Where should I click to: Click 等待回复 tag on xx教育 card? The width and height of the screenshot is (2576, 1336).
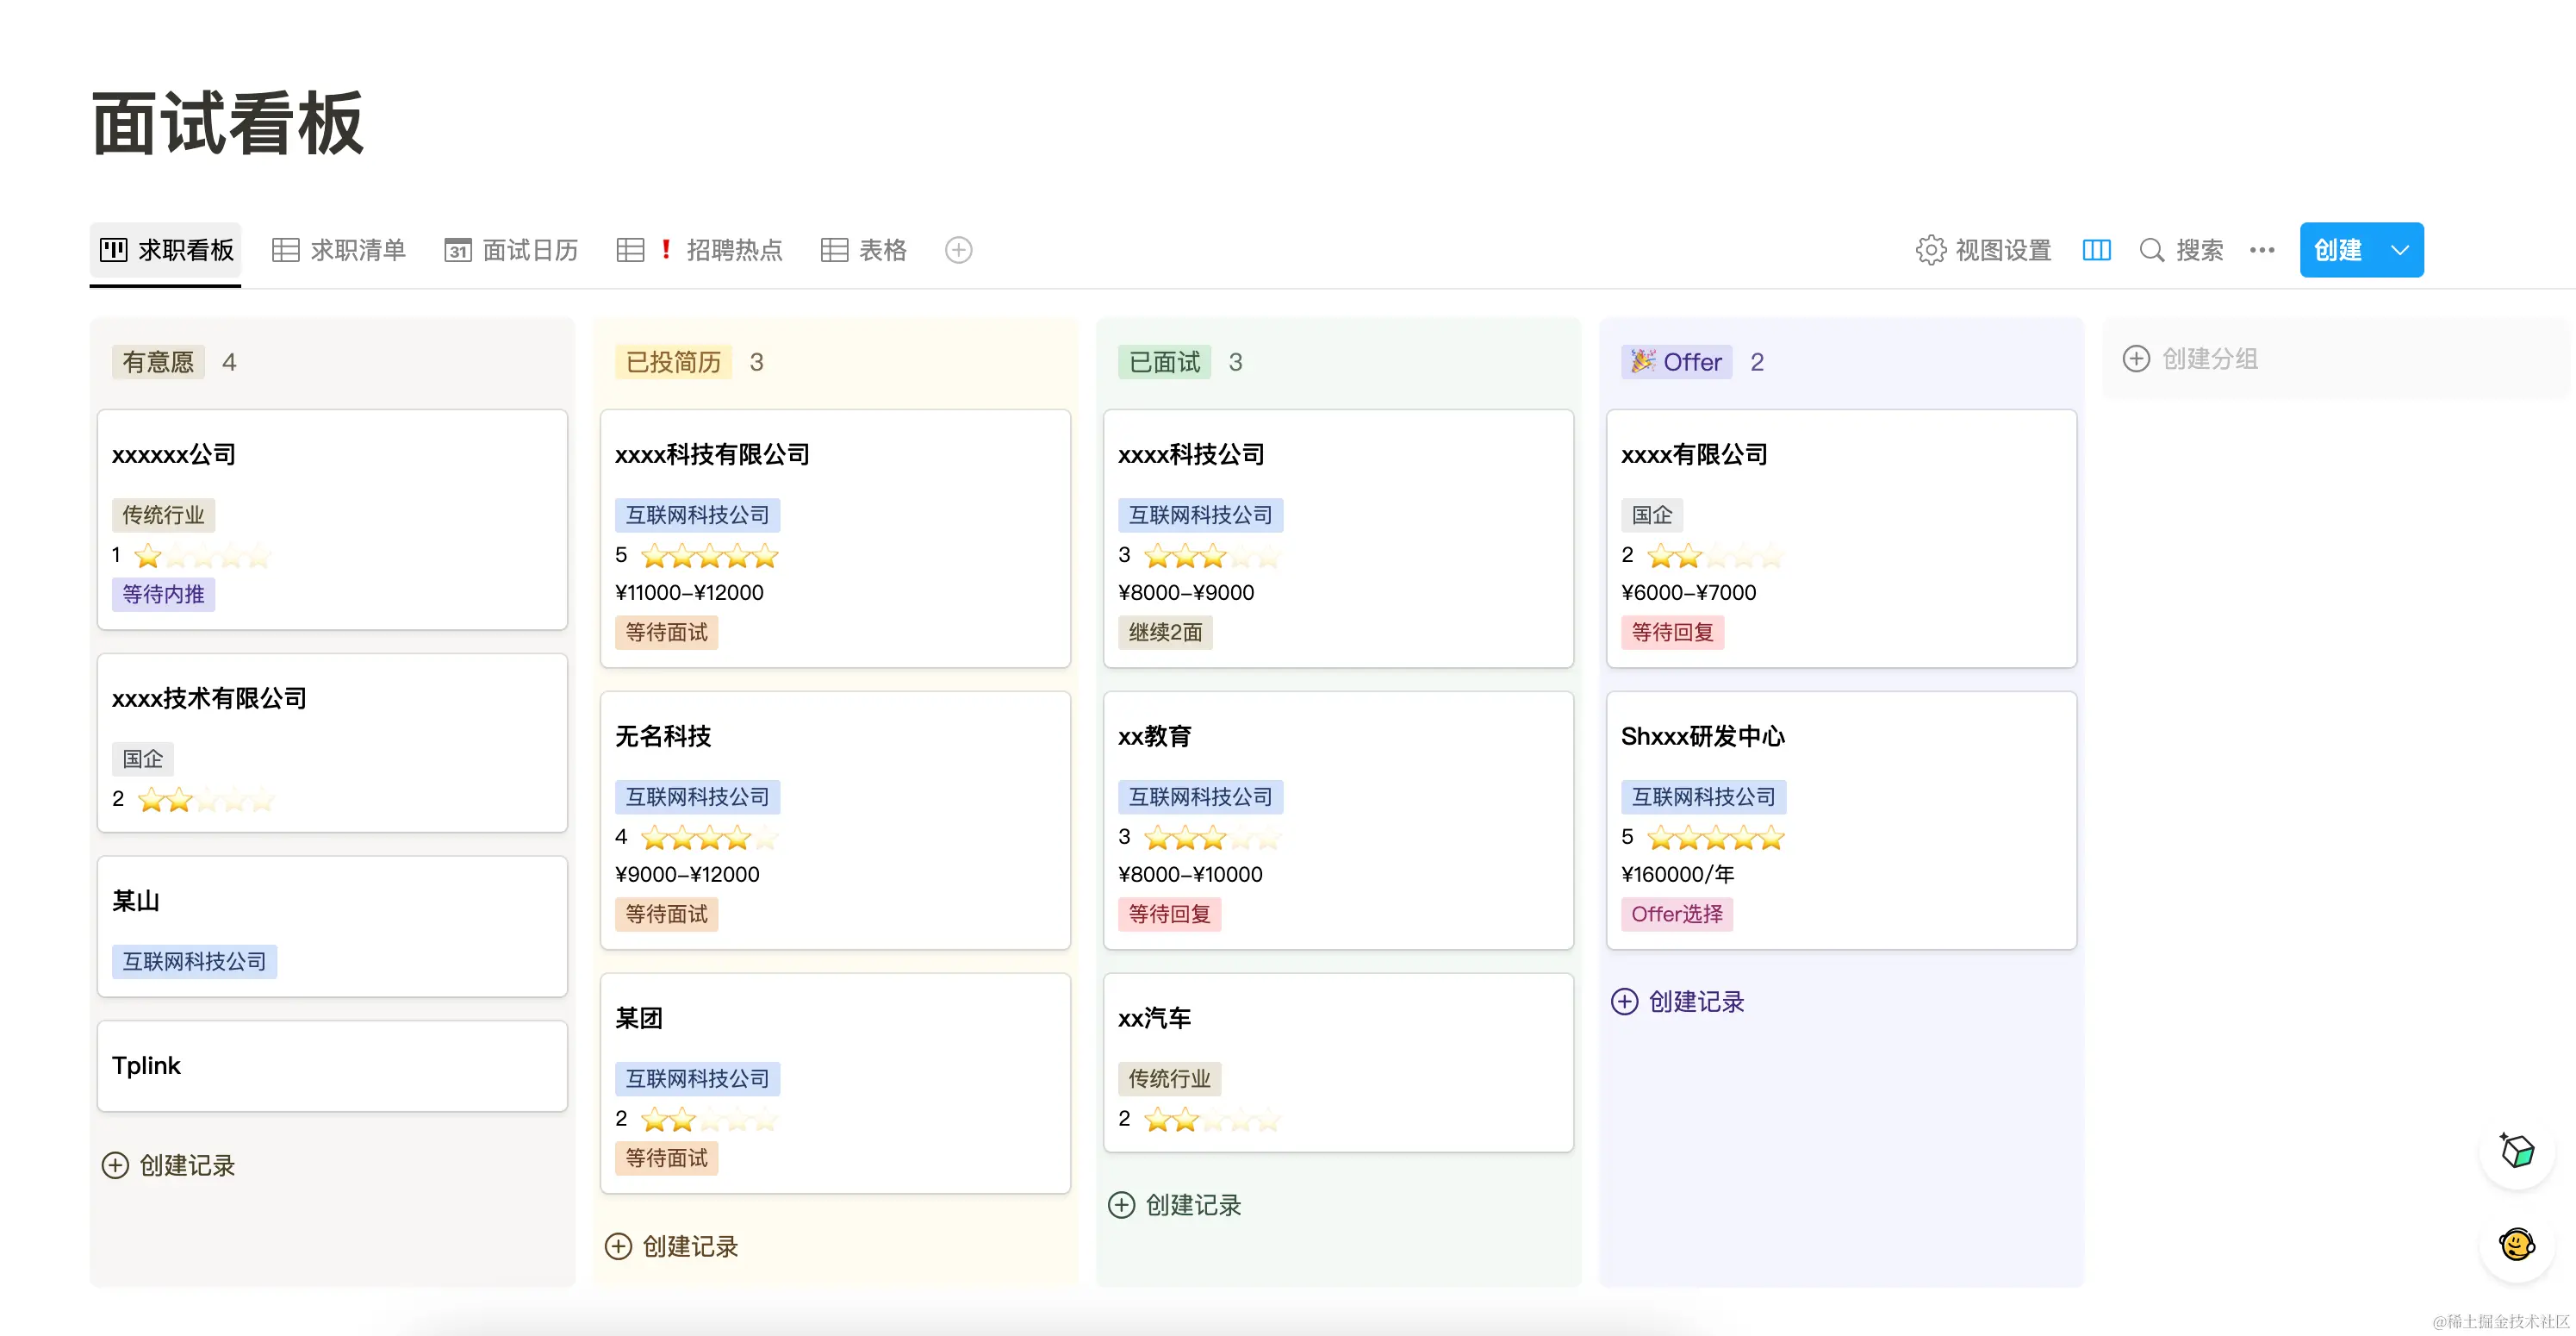(x=1169, y=915)
